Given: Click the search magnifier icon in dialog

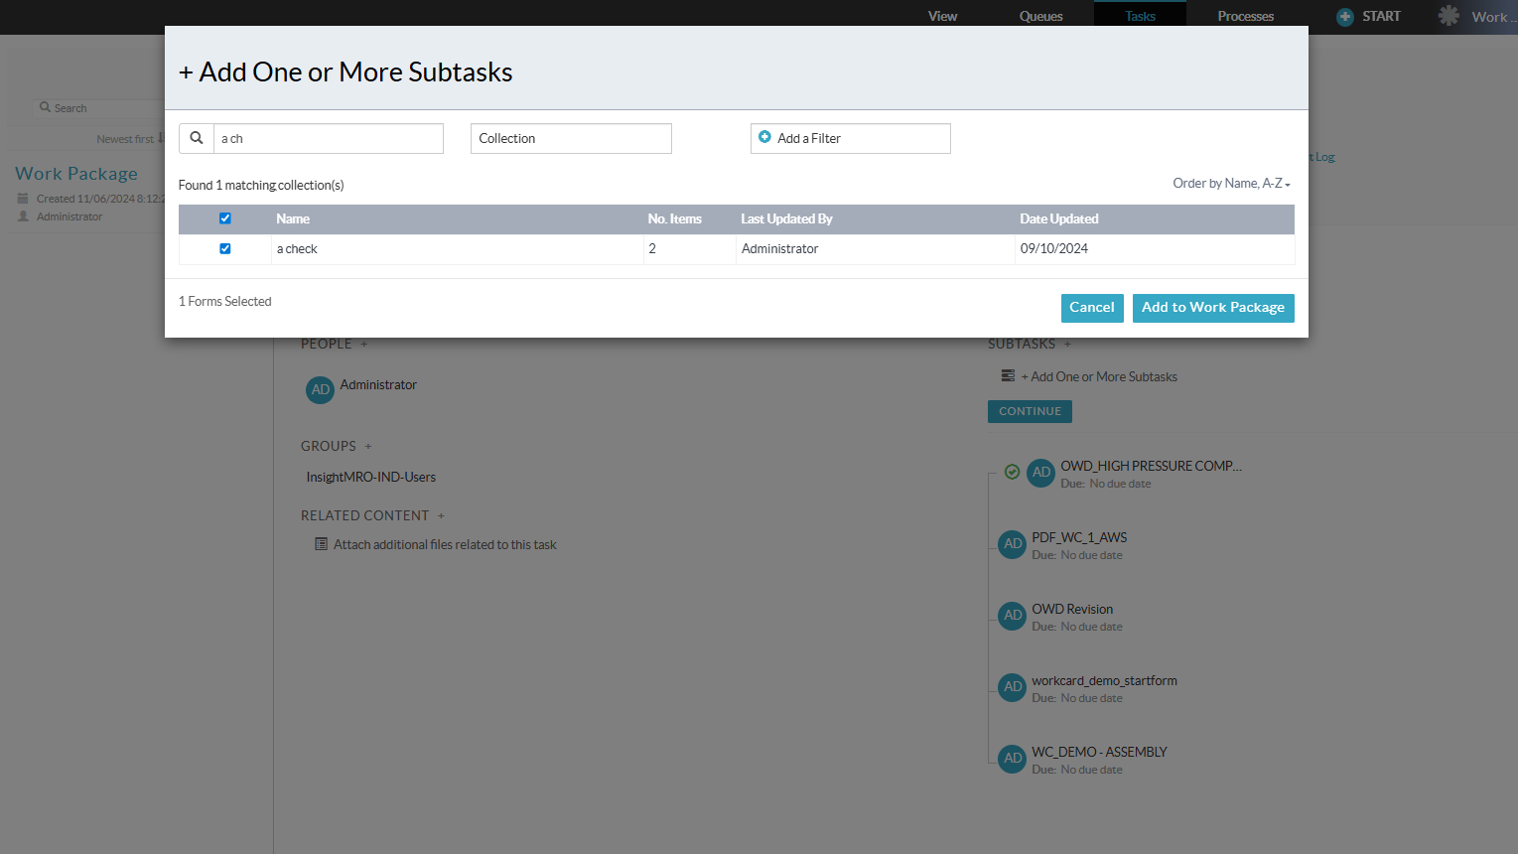Looking at the screenshot, I should click(x=197, y=138).
